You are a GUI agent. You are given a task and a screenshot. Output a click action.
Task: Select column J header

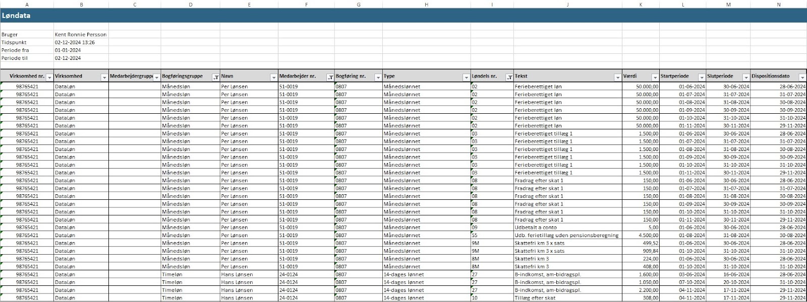pyautogui.click(x=567, y=5)
